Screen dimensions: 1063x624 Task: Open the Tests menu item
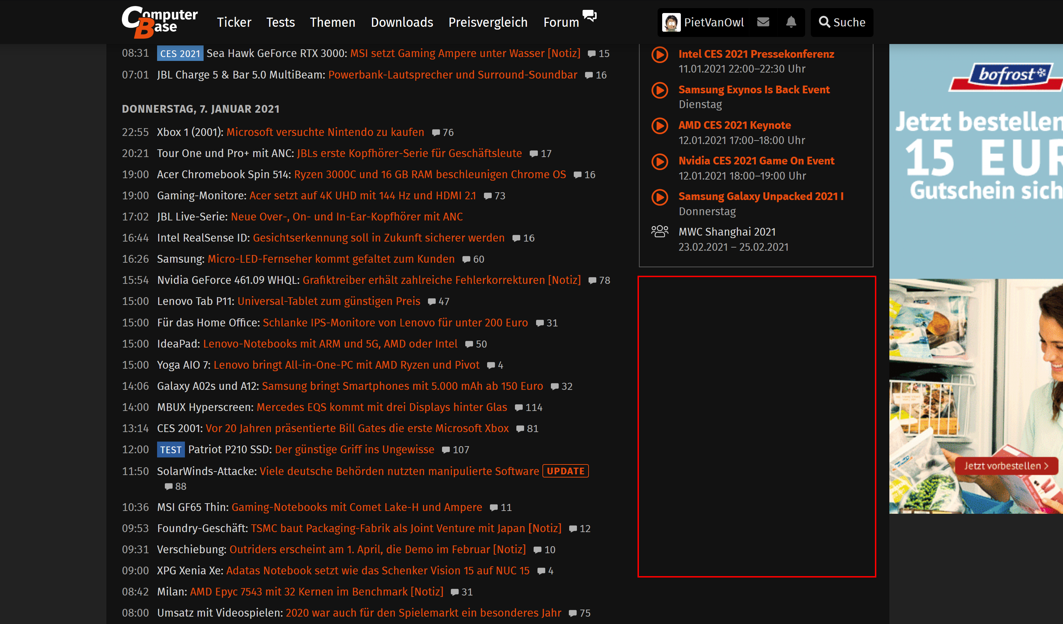pyautogui.click(x=280, y=22)
